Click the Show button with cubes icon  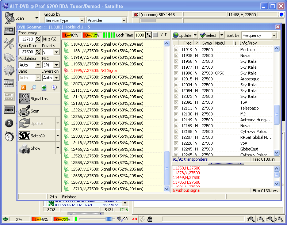[37, 148]
